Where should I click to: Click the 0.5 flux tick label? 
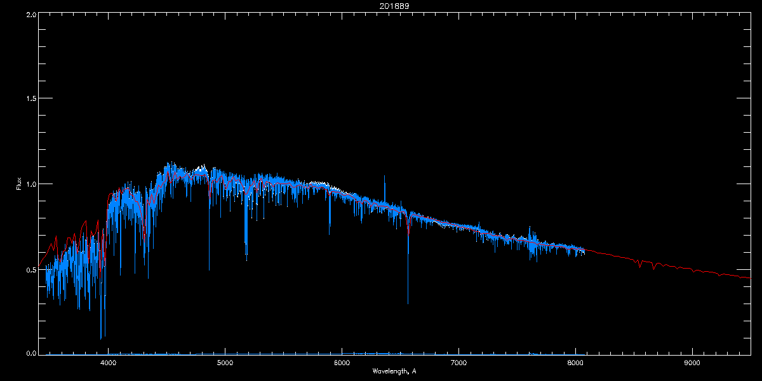(x=30, y=269)
